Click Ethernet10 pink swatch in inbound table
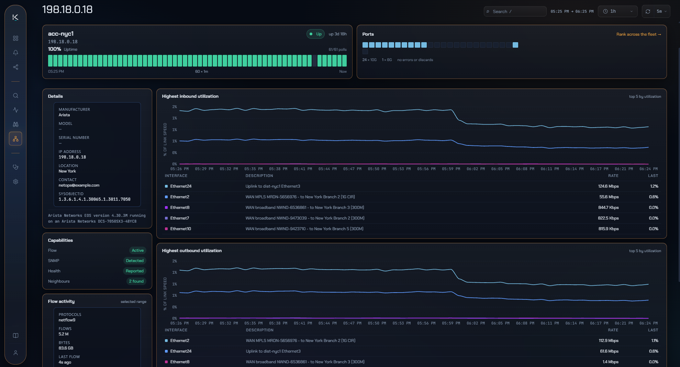This screenshot has width=680, height=367. tap(166, 229)
